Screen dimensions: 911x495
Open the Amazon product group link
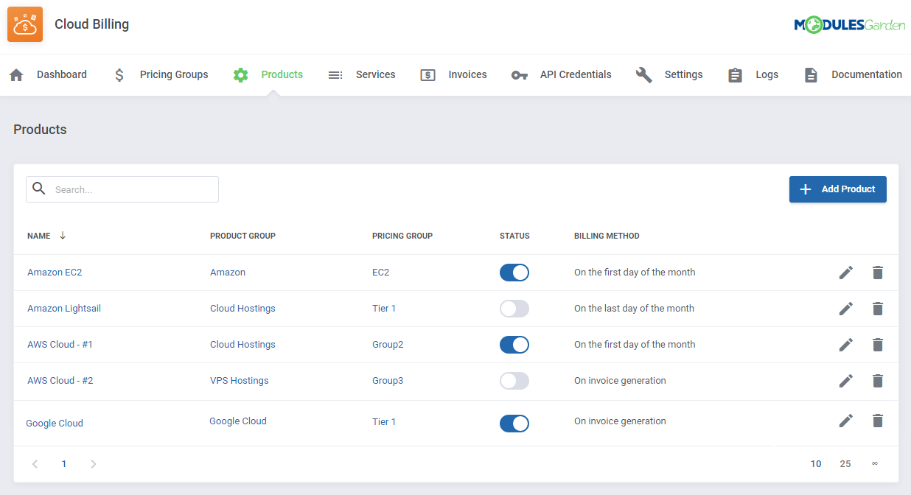point(228,273)
